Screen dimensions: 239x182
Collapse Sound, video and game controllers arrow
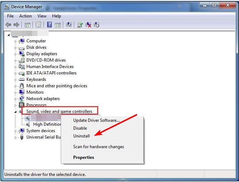[15, 112]
